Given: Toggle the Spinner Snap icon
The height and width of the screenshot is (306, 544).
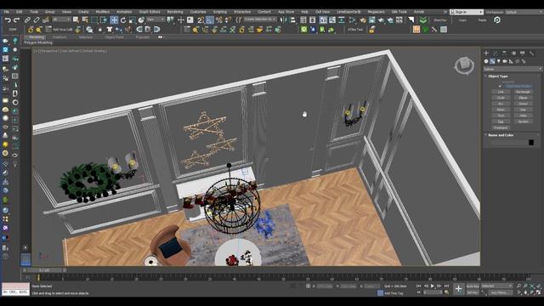Looking at the screenshot, I should [228, 20].
